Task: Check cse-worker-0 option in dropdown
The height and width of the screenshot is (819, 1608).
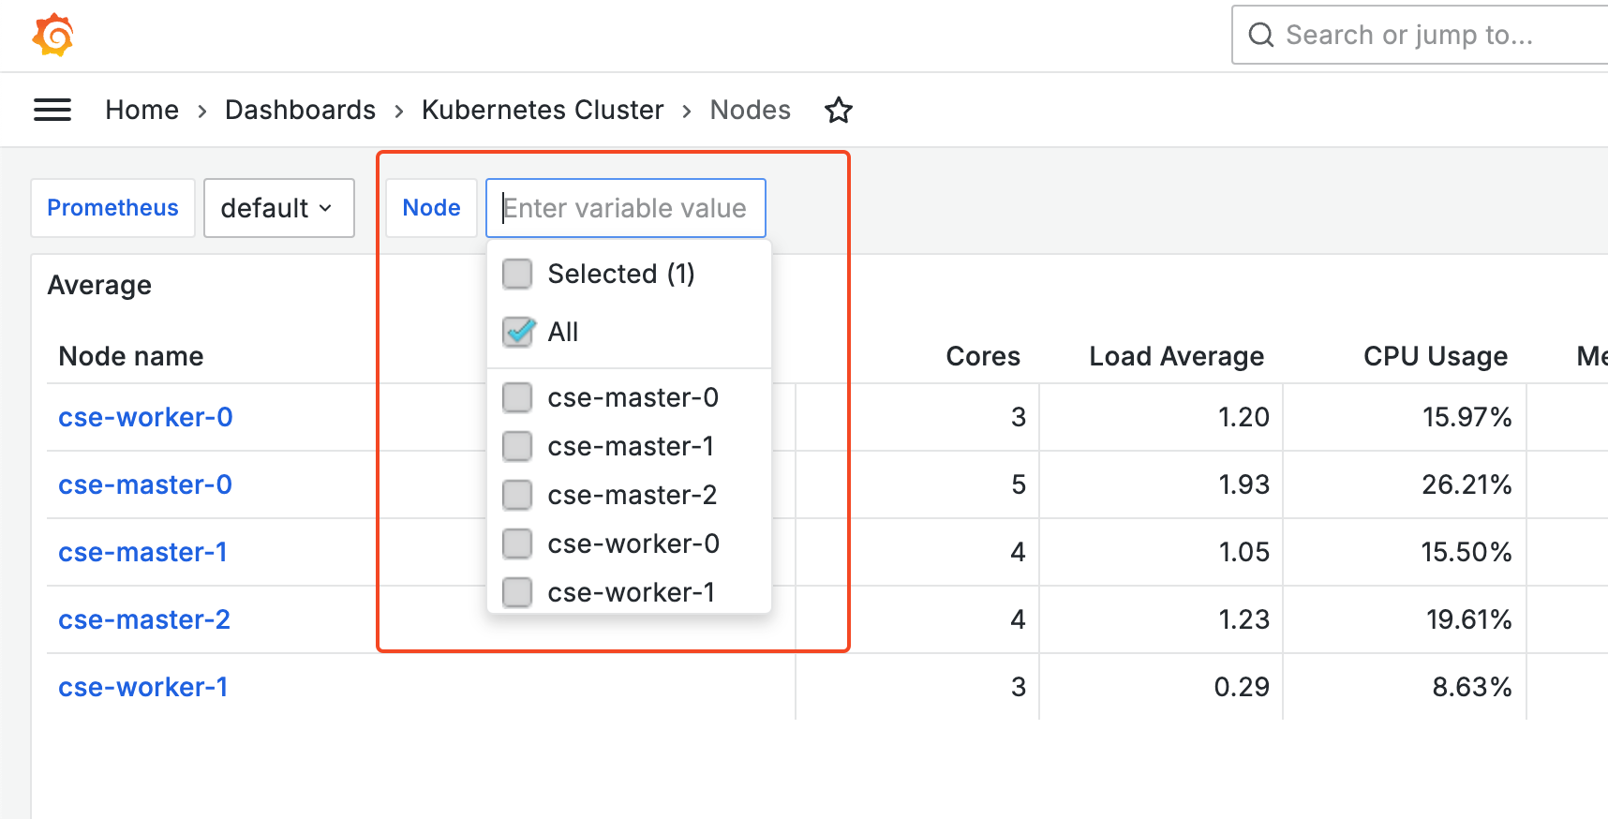Action: pyautogui.click(x=517, y=544)
